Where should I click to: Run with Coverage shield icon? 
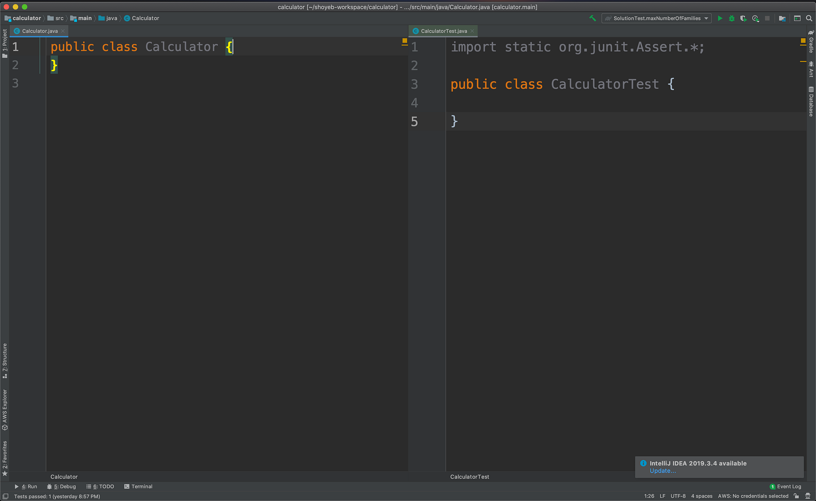743,18
